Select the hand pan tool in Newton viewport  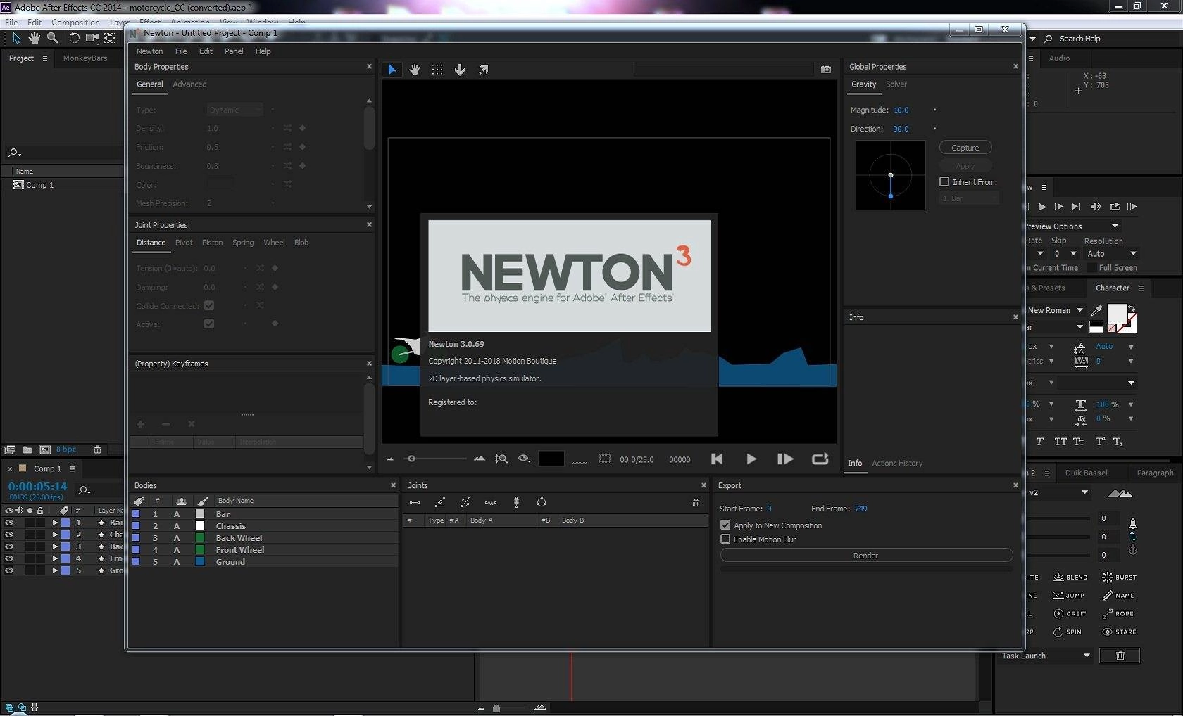pyautogui.click(x=415, y=70)
